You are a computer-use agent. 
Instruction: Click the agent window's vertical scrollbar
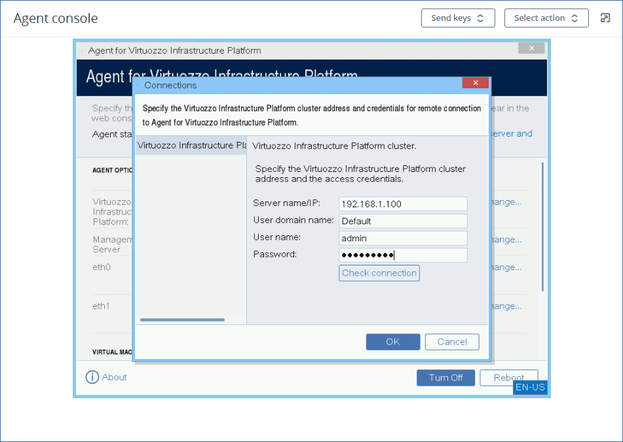(x=542, y=226)
